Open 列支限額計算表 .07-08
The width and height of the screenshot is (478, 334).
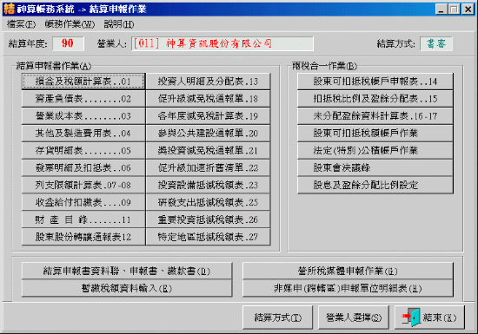point(83,185)
